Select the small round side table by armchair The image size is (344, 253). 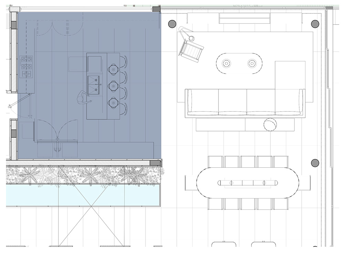192,38
